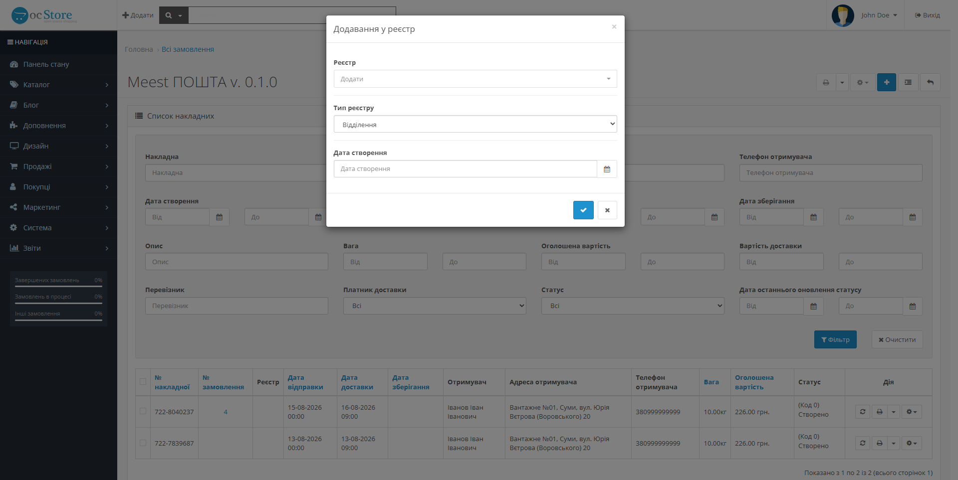Screen dimensions: 958x480
Task: Click the Покупці user icon in sidebar
Action: 13,186
